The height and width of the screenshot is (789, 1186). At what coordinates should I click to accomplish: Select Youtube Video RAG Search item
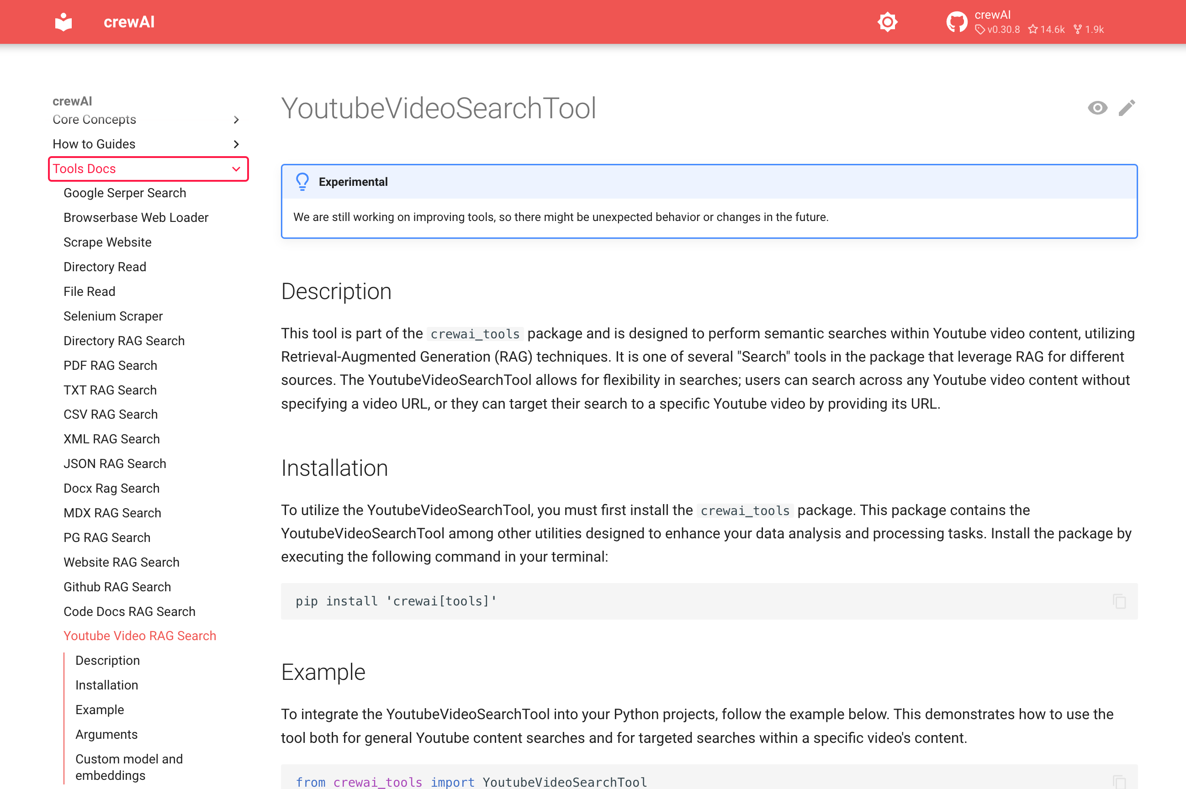(x=139, y=636)
